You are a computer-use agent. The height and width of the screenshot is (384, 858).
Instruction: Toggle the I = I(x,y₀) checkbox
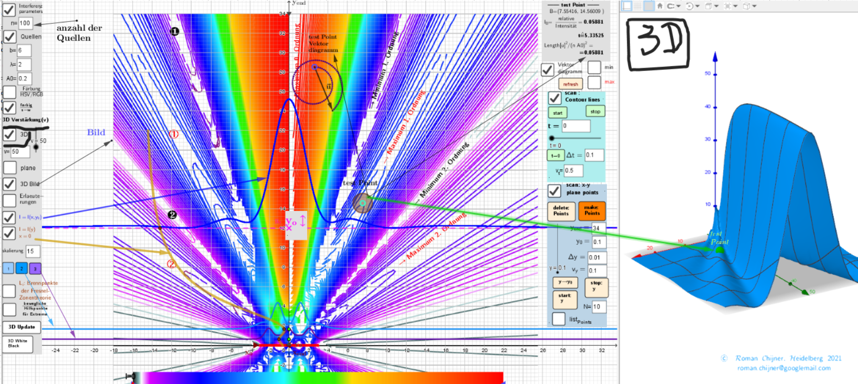pos(9,218)
